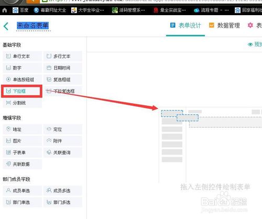
Task: Open the 百度 bookmark in browser bar
Action: [20, 10]
